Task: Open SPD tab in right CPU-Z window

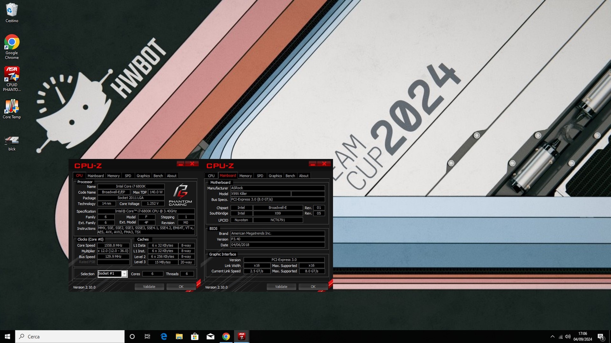Action: tap(260, 176)
